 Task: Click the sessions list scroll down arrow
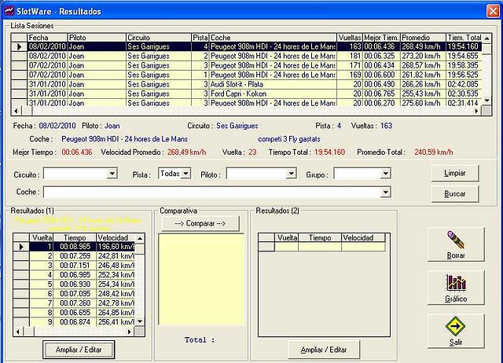(487, 101)
